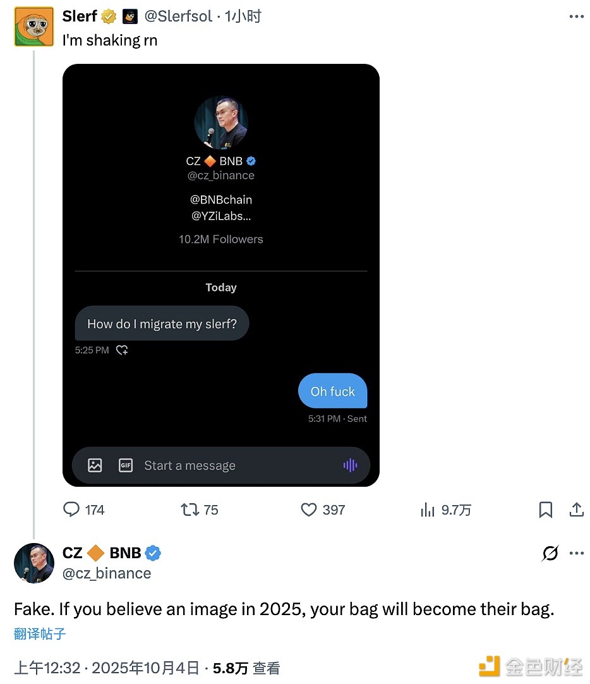Click the @cz_binance handle under CZ's name
590x684 pixels.
click(x=107, y=573)
